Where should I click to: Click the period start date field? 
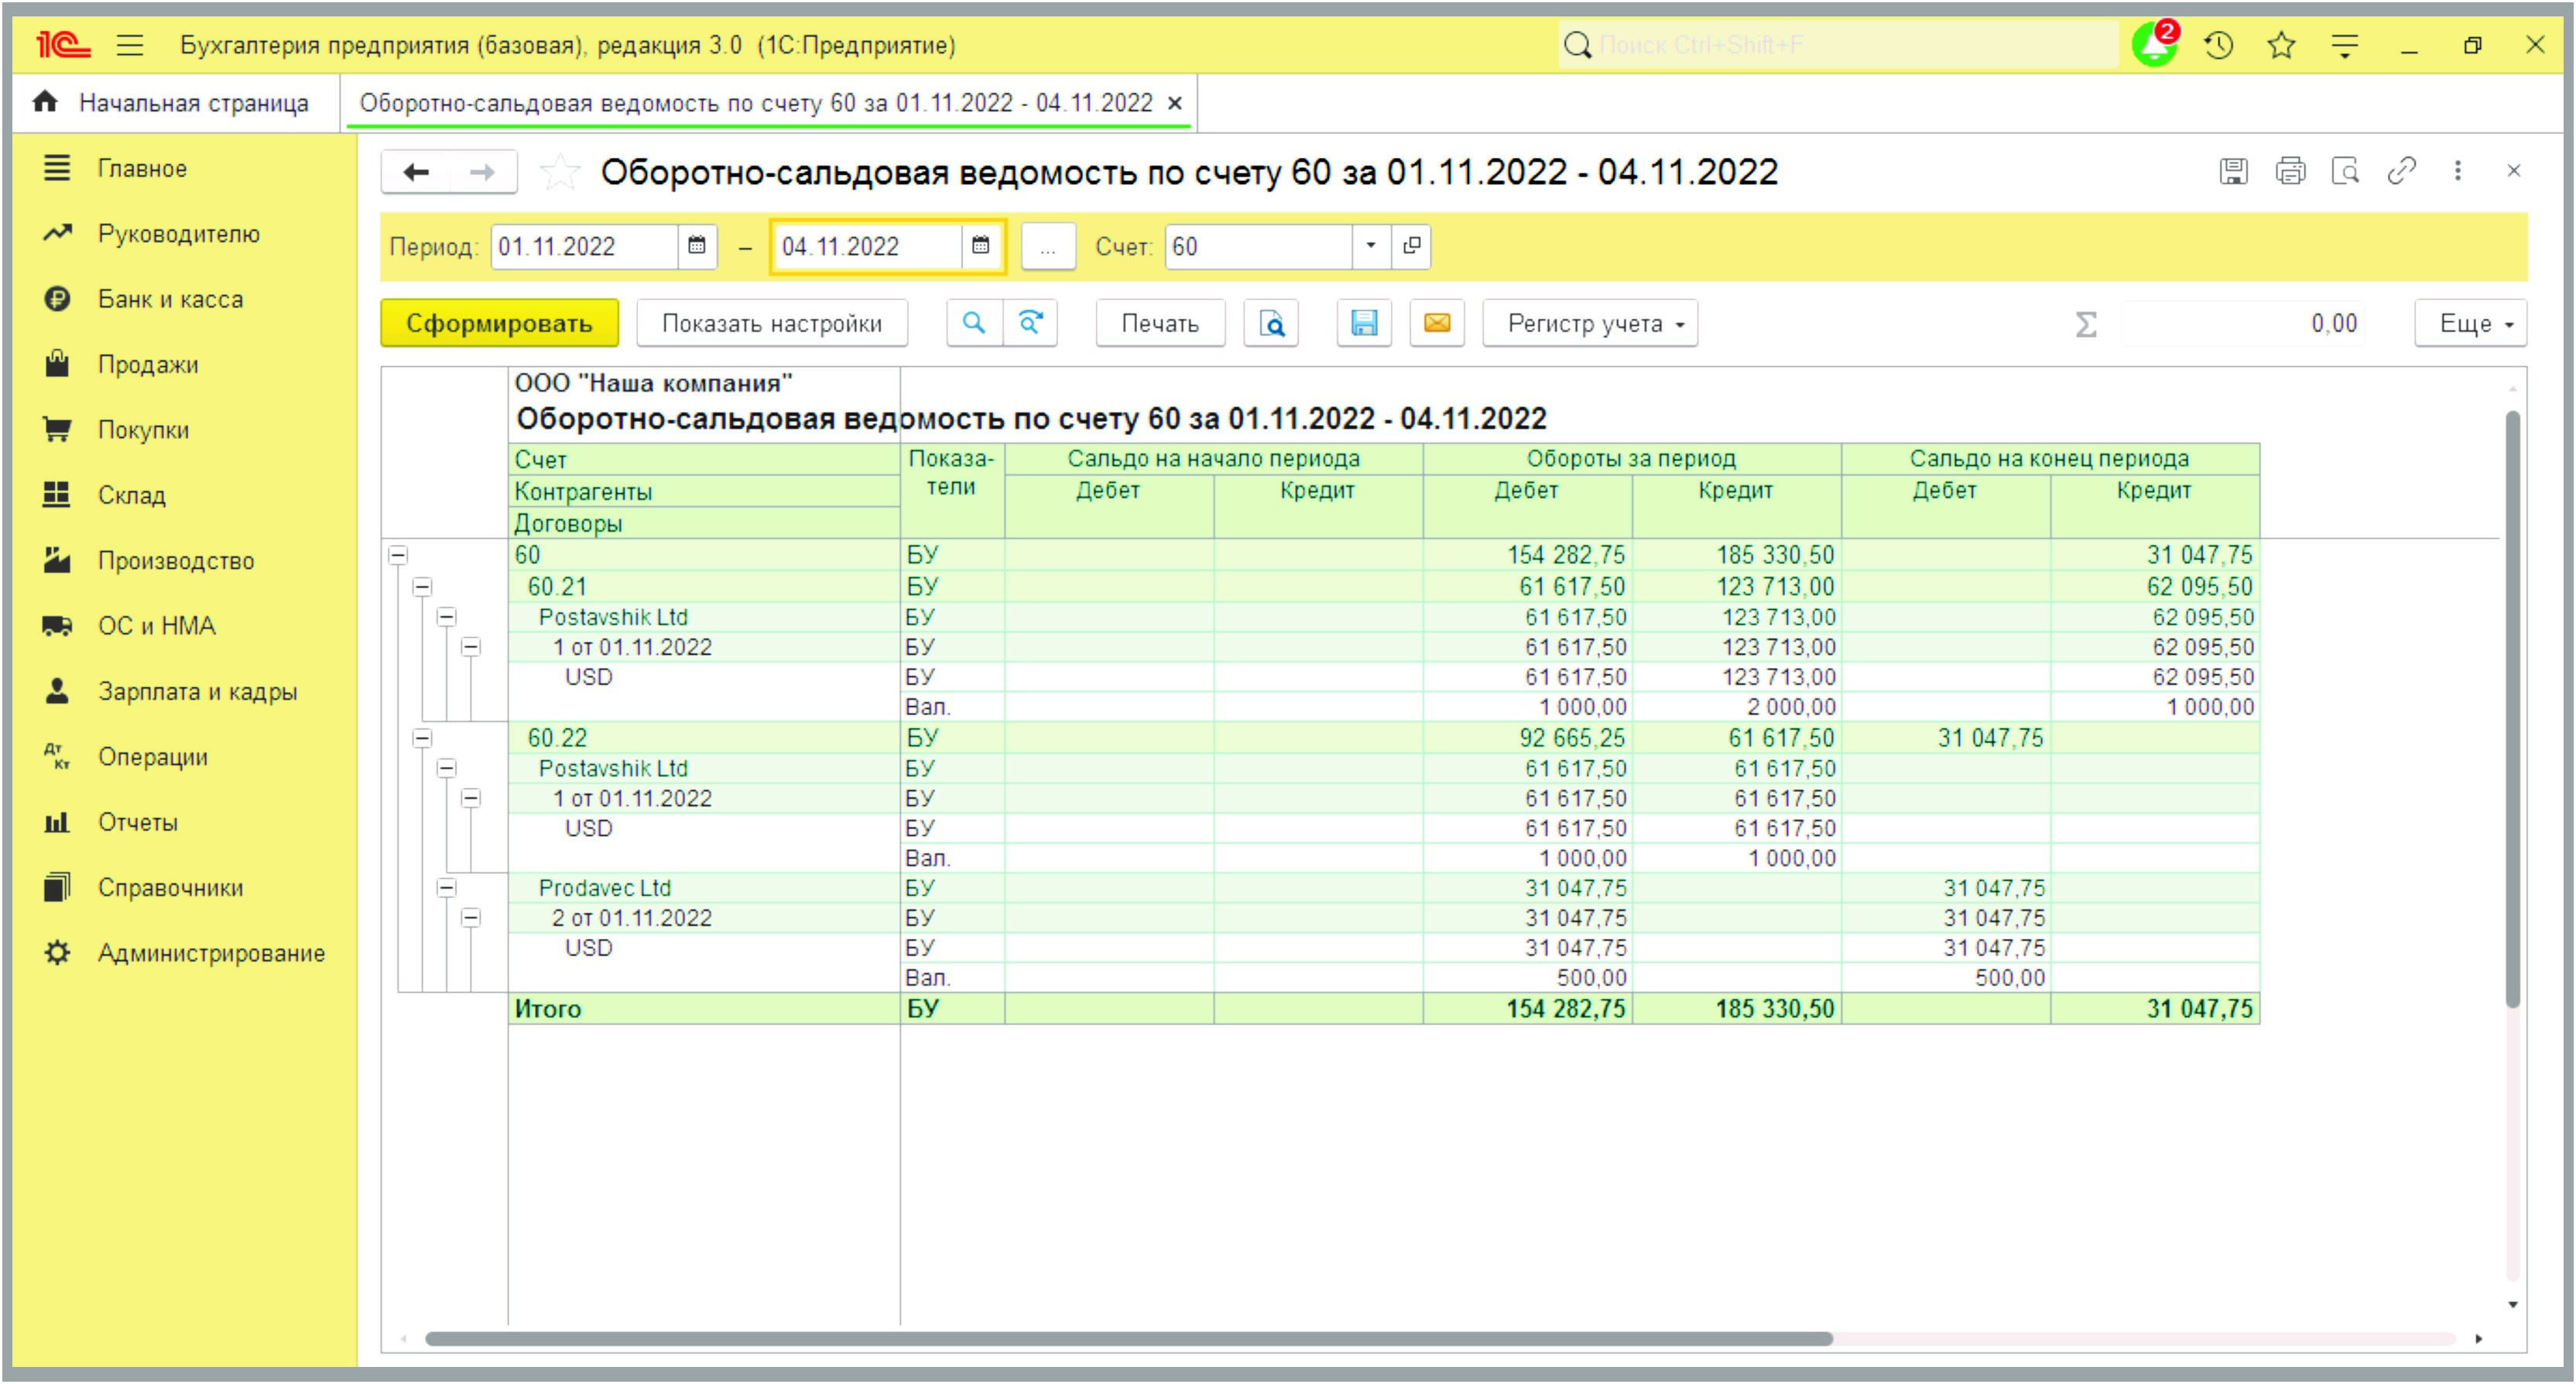click(585, 246)
